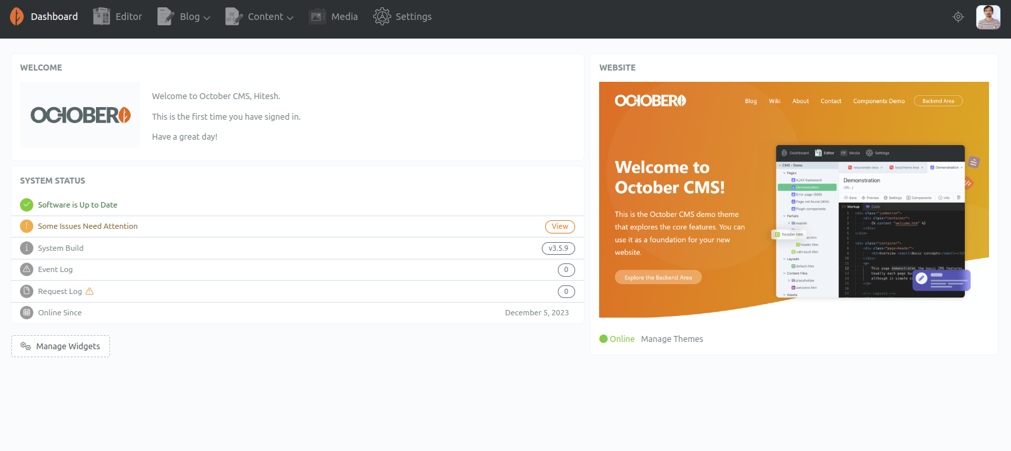Open the user account avatar menu
The width and height of the screenshot is (1011, 451).
click(988, 17)
